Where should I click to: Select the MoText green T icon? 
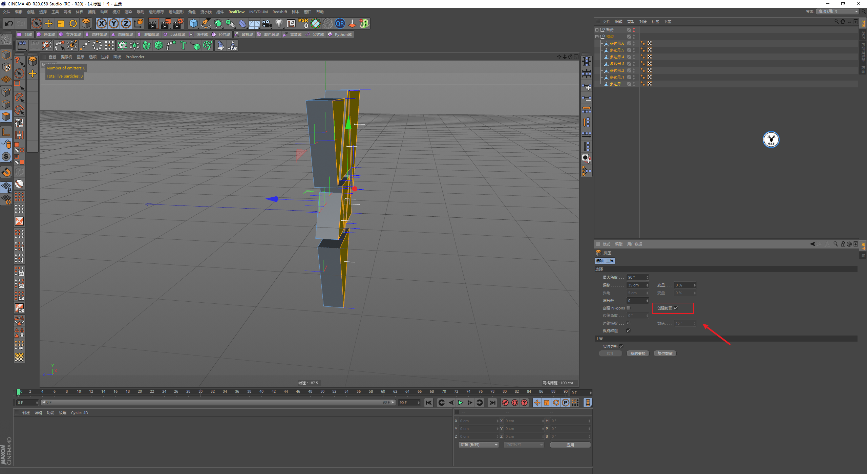click(183, 45)
